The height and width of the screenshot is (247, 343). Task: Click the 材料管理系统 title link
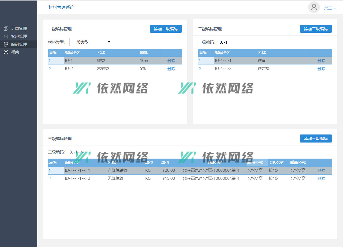[61, 8]
